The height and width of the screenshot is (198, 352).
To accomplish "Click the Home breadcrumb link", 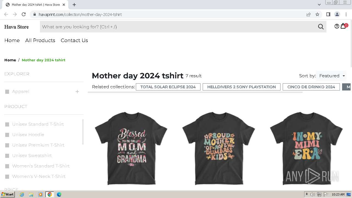I will (x=10, y=60).
